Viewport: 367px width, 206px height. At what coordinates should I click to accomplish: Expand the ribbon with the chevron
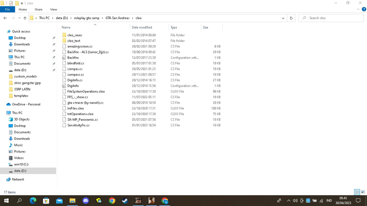pos(358,9)
